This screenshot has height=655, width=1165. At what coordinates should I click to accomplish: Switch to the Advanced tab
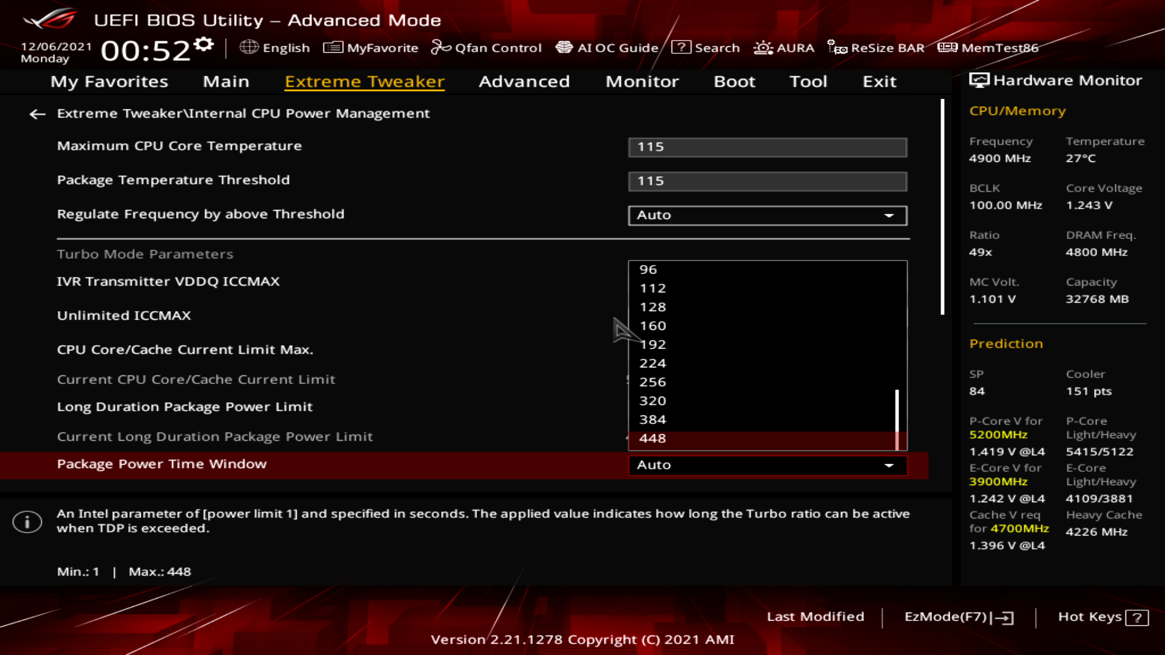524,81
